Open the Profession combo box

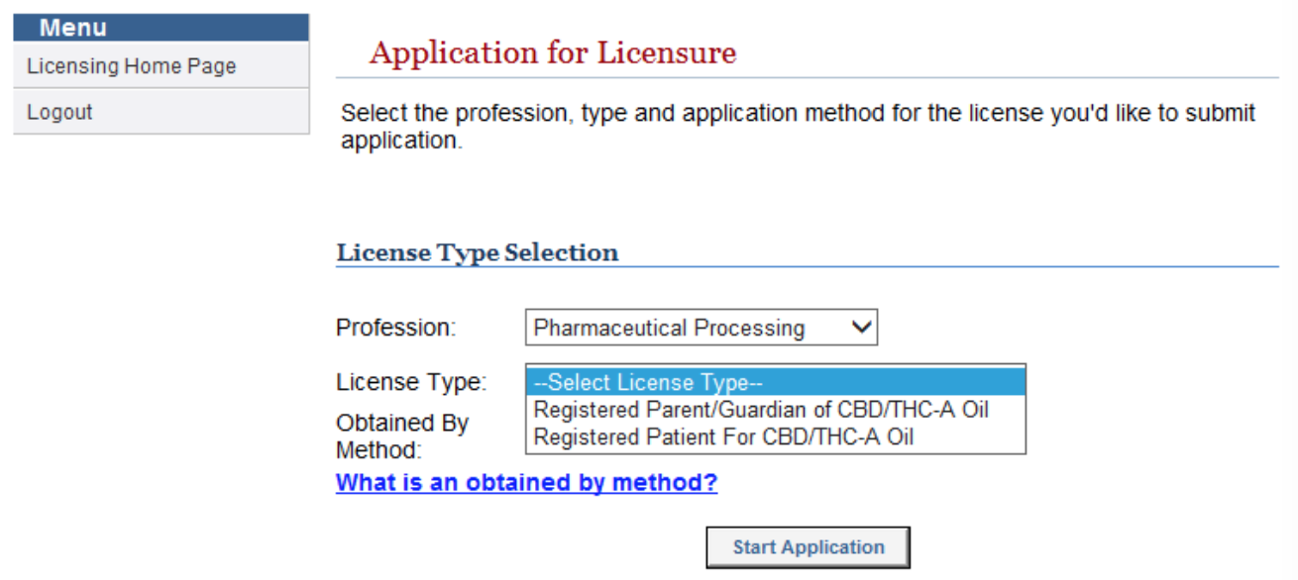tap(702, 328)
